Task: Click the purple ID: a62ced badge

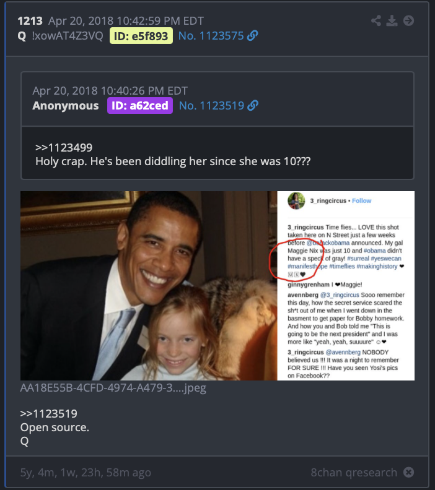Action: [x=140, y=106]
